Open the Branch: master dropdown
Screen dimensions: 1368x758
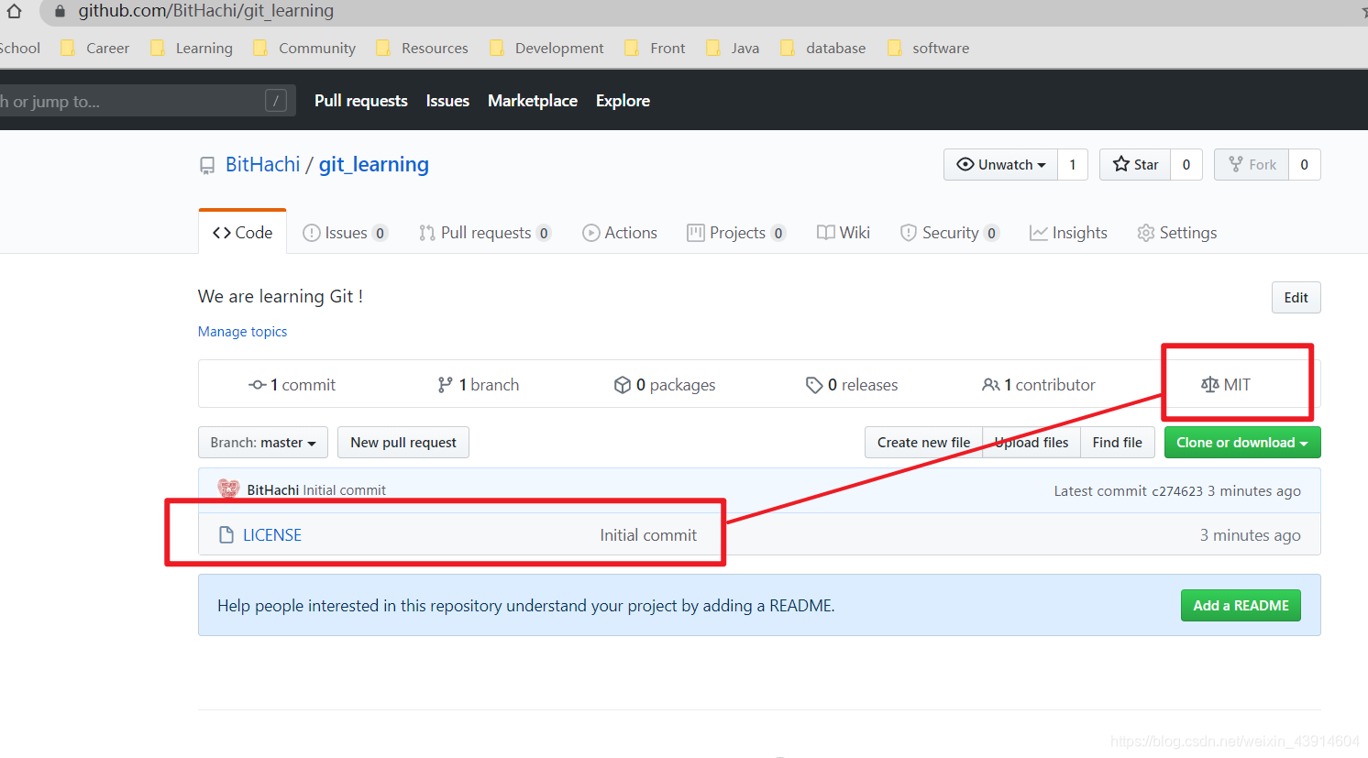coord(263,443)
